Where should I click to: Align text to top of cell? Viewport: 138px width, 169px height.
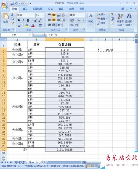click(49, 15)
